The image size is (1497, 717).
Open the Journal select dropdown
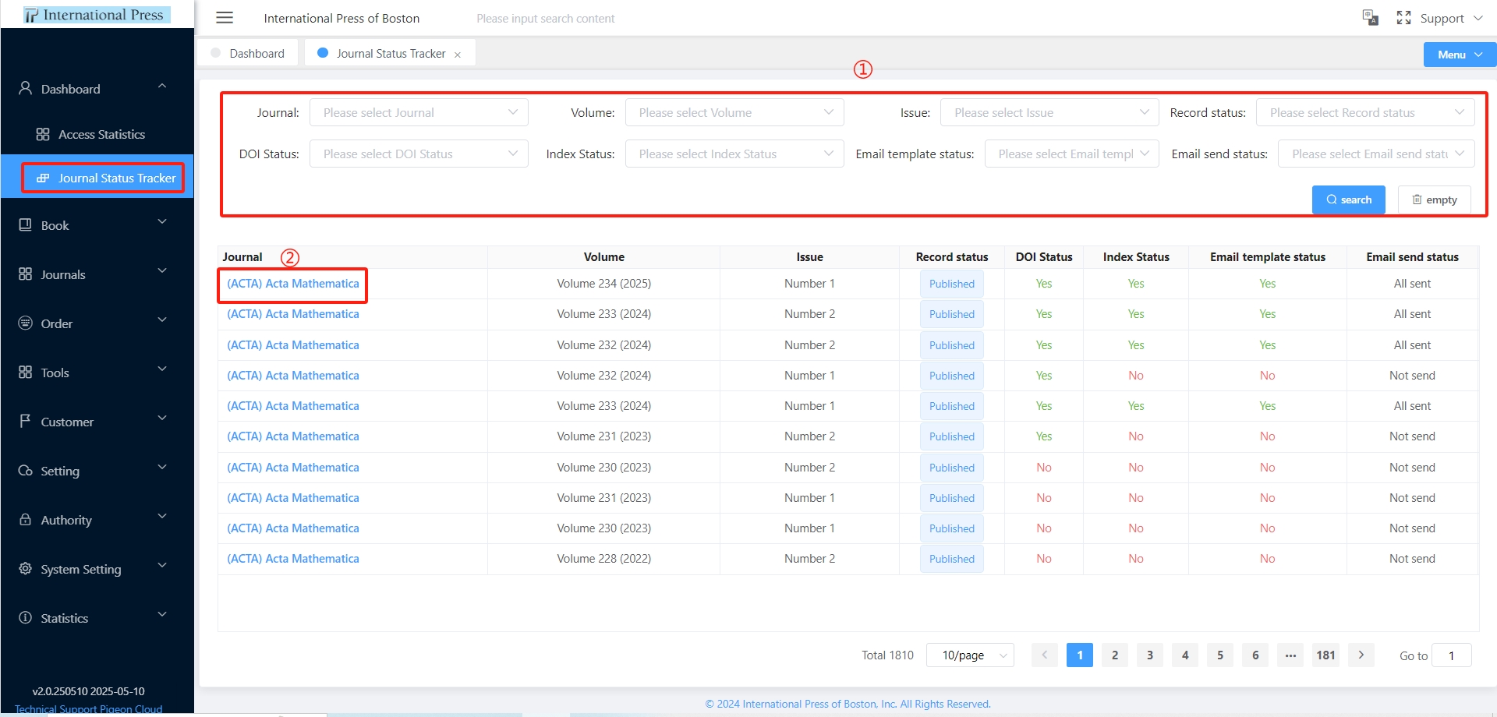click(x=419, y=112)
